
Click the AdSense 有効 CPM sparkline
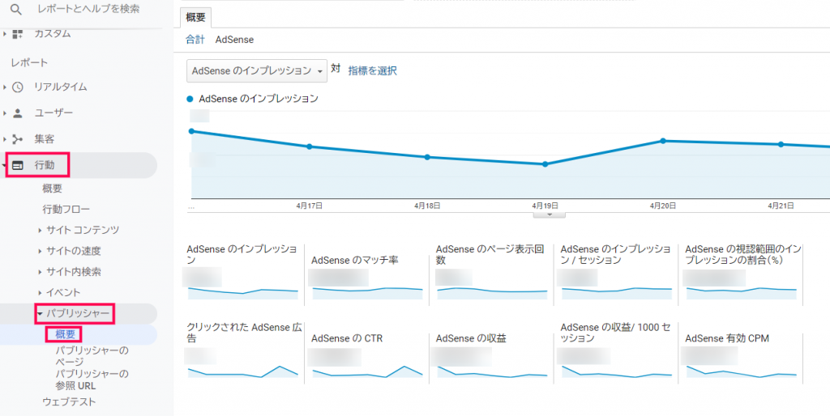[742, 371]
